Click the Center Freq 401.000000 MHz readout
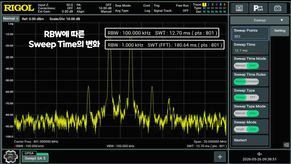This screenshot has width=291, height=164. [36, 142]
